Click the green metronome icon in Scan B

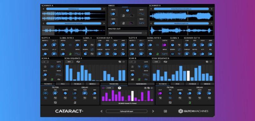click(x=139, y=79)
